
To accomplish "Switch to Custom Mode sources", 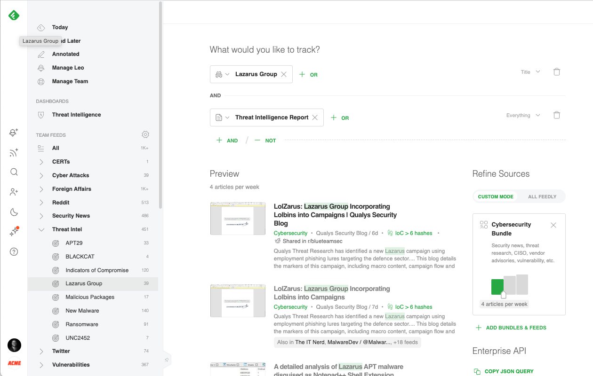I will (x=495, y=196).
